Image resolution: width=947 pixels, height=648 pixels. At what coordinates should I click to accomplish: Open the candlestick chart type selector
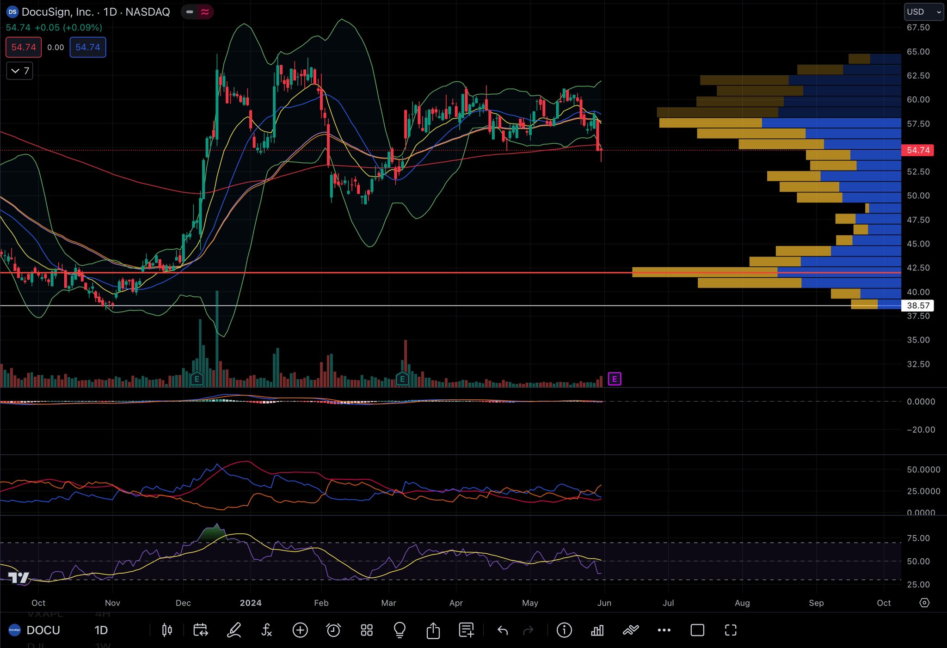pyautogui.click(x=167, y=630)
